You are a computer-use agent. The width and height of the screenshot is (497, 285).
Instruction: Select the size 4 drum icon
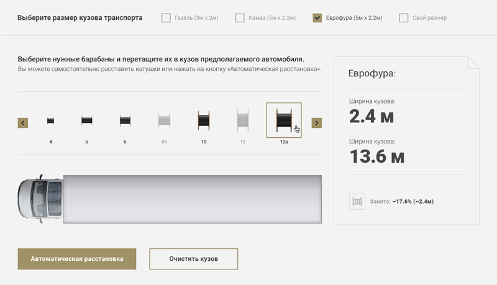(x=50, y=121)
